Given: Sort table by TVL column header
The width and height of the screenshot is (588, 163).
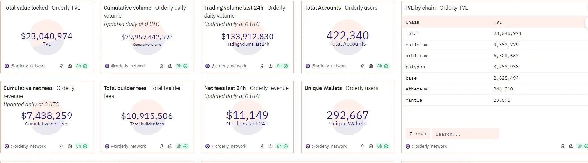Looking at the screenshot, I should pos(498,22).
